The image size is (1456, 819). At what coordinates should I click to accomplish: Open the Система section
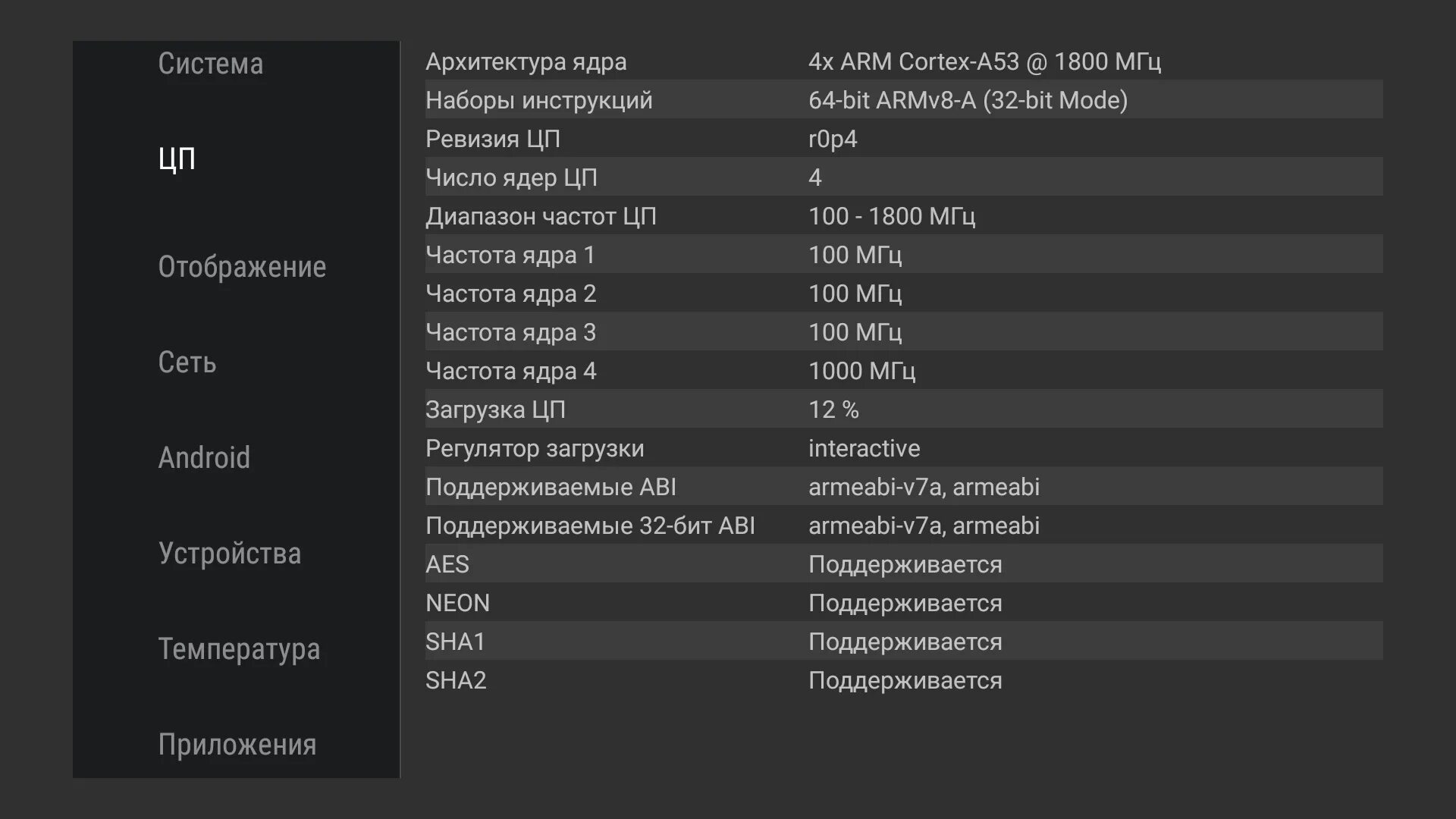[x=211, y=64]
